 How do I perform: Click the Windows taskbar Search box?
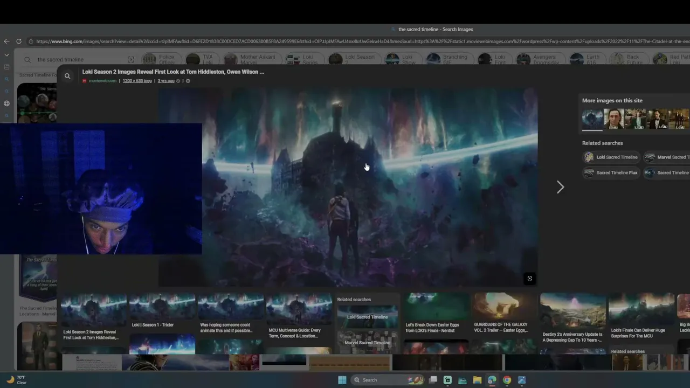387,380
